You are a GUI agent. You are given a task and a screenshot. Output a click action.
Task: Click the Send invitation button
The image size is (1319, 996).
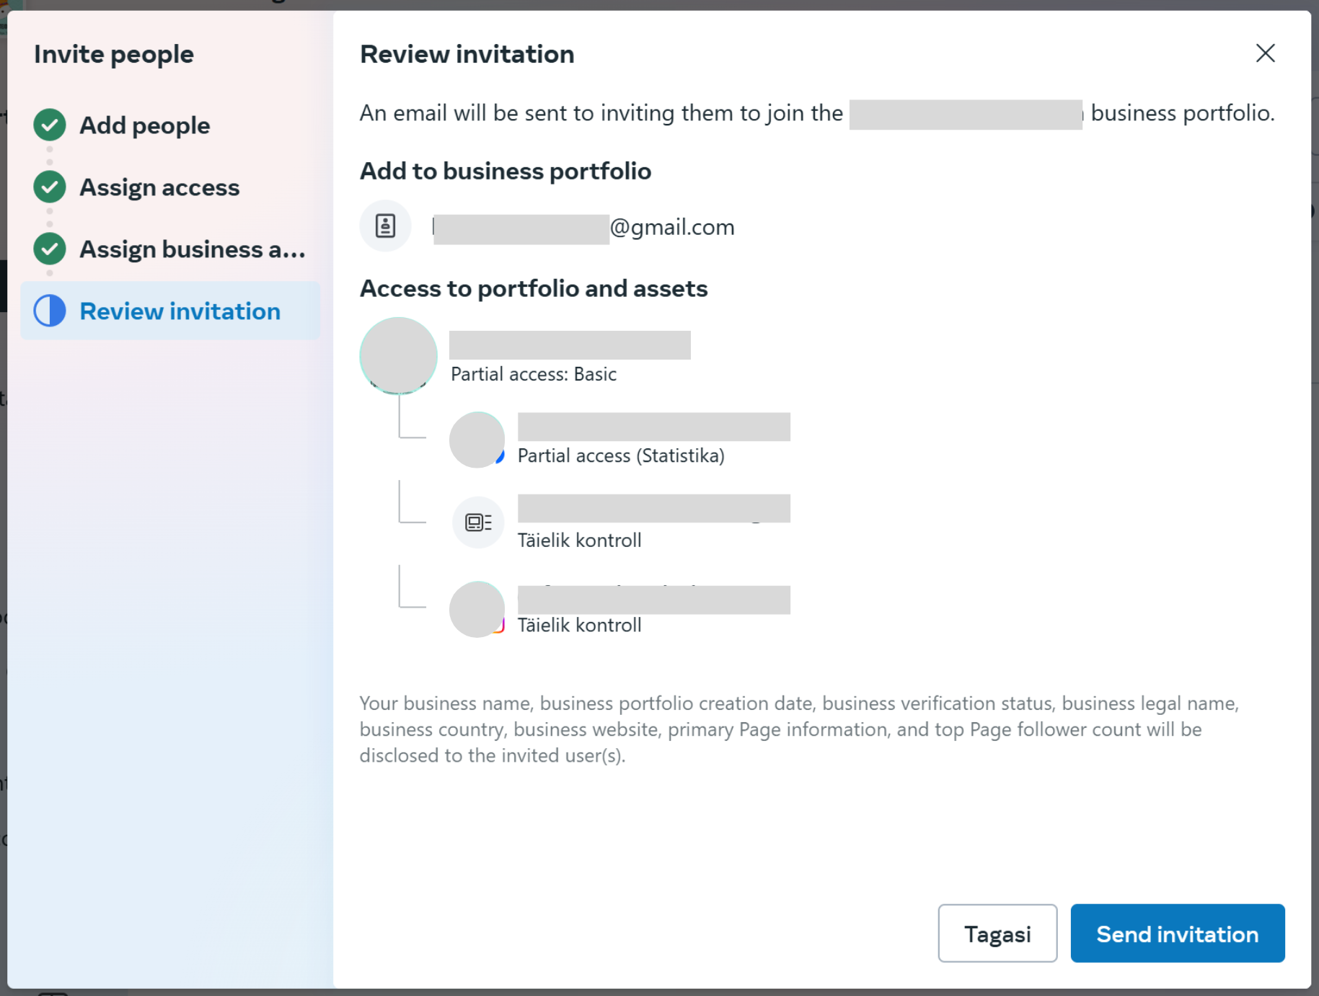coord(1177,934)
